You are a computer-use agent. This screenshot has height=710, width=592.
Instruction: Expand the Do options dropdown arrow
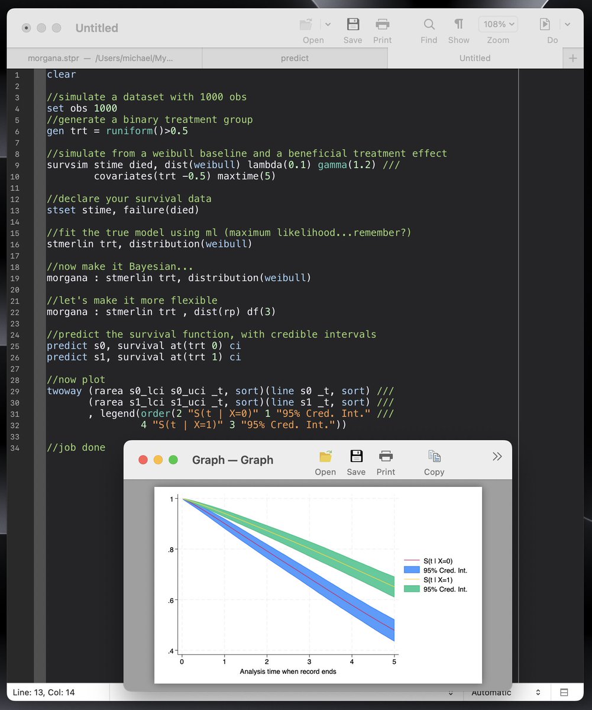567,24
